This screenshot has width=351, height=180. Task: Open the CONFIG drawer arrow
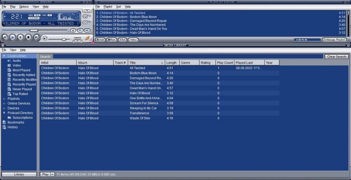[x=78, y=41]
